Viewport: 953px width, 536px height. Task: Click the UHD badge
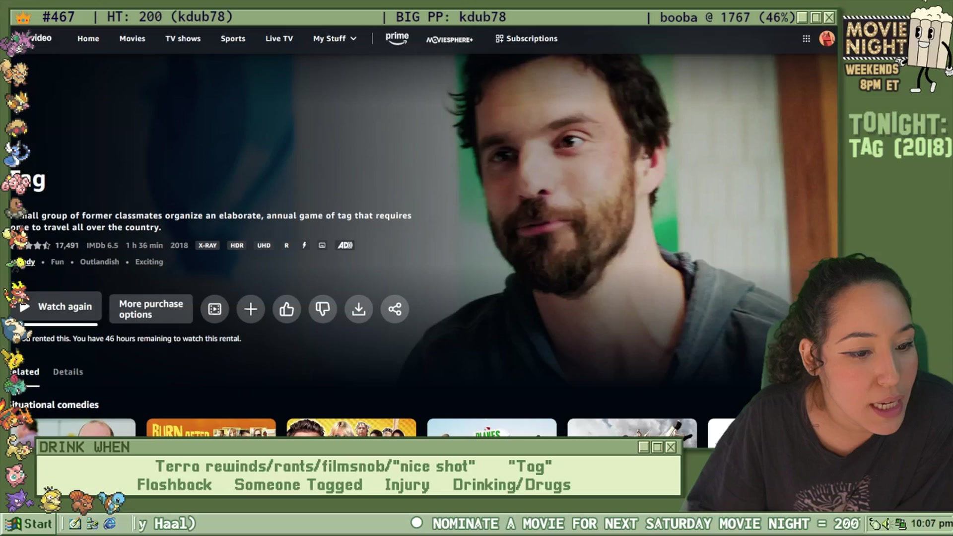coord(264,245)
